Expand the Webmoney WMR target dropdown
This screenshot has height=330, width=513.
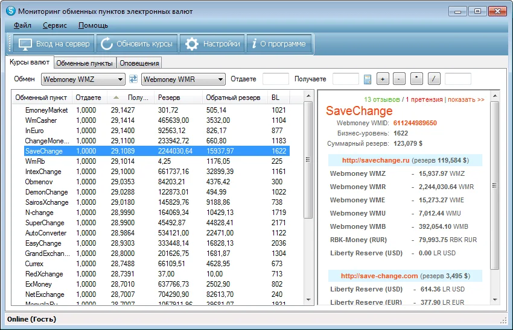point(220,79)
